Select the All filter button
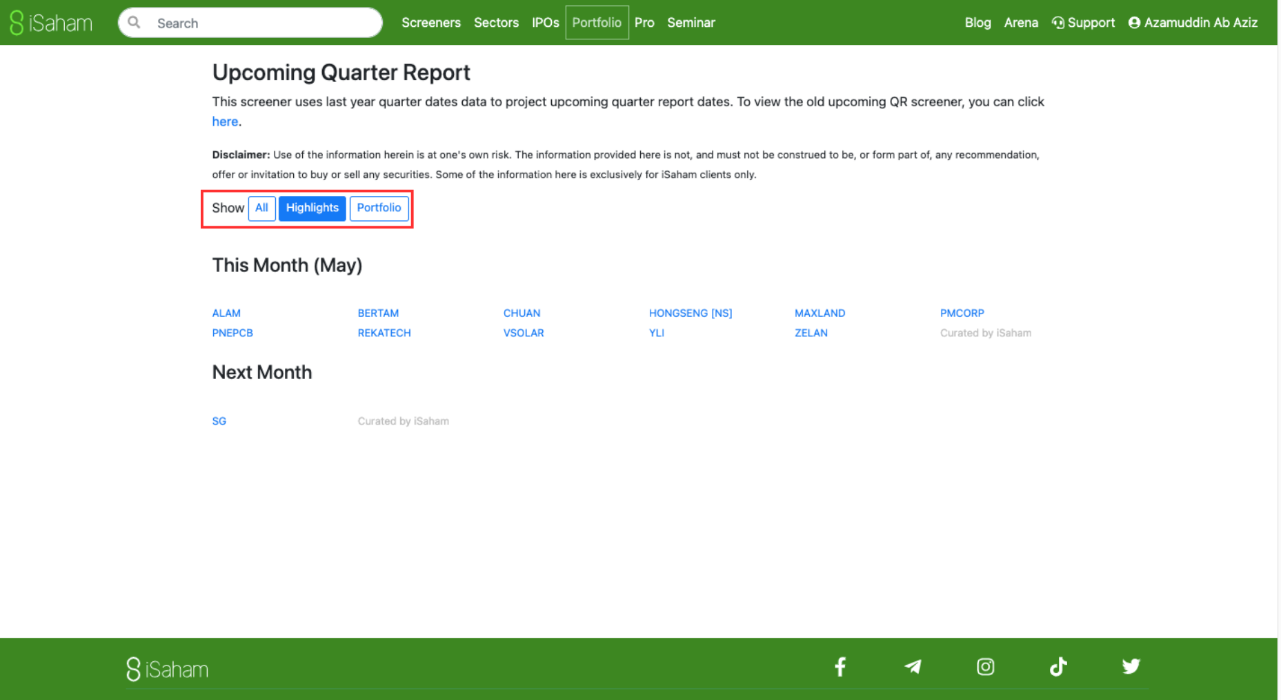Image resolution: width=1281 pixels, height=700 pixels. 261,208
